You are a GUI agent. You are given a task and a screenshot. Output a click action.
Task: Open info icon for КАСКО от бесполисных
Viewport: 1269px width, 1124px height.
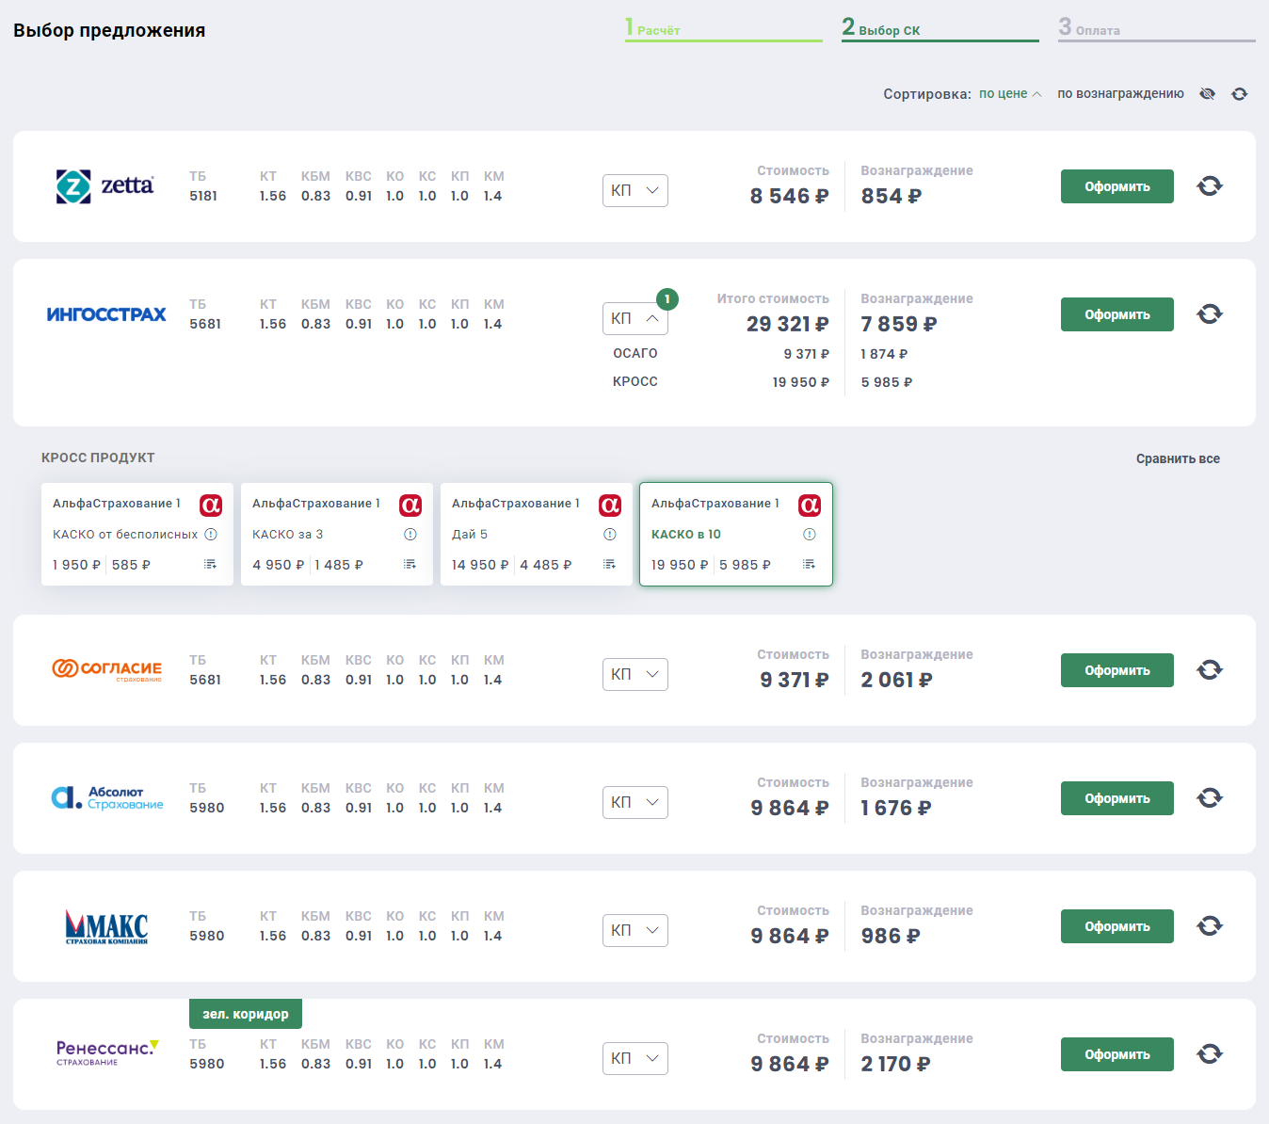pyautogui.click(x=211, y=534)
